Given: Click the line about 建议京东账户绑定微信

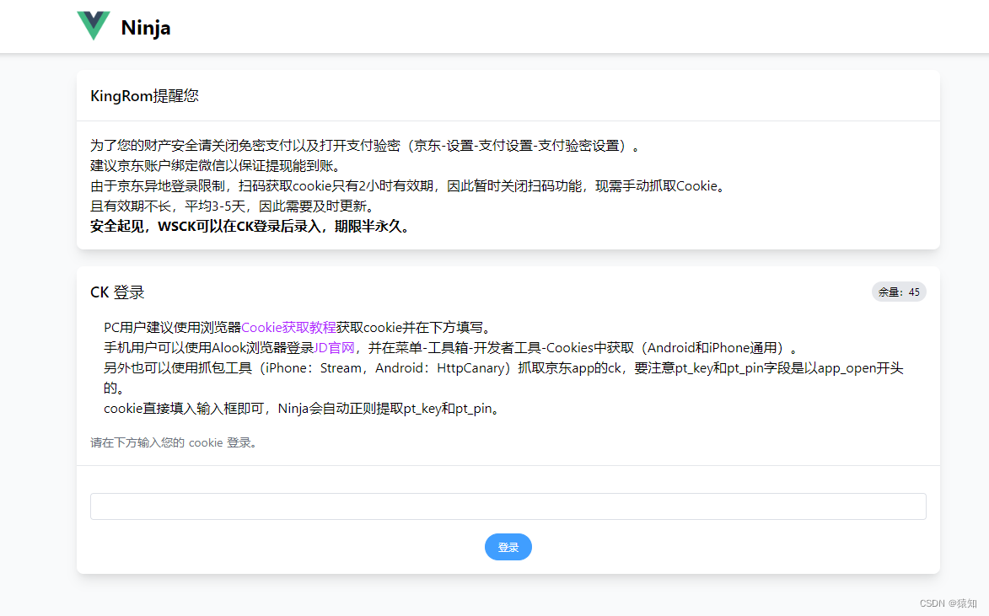Looking at the screenshot, I should (x=218, y=166).
